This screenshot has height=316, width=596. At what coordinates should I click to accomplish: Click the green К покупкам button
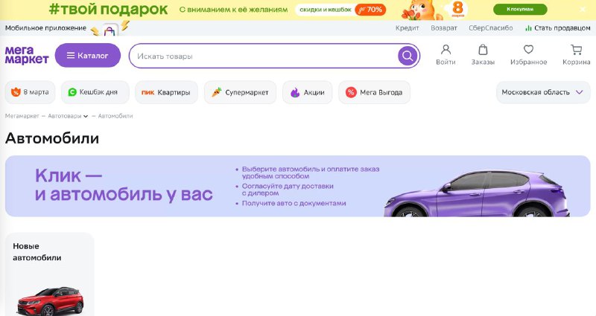coord(520,9)
